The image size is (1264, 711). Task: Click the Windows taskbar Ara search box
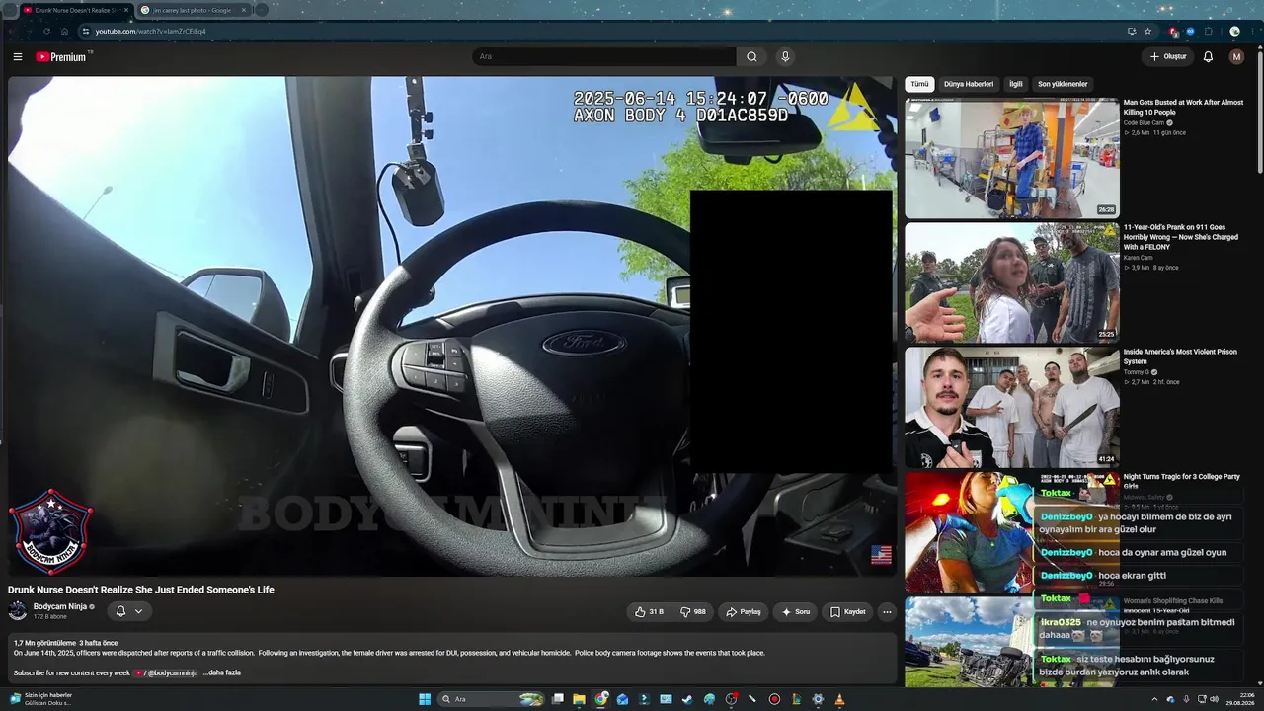[x=491, y=699]
